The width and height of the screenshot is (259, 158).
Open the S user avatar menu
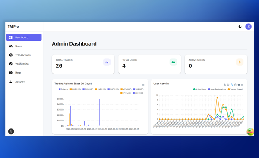coord(248,27)
